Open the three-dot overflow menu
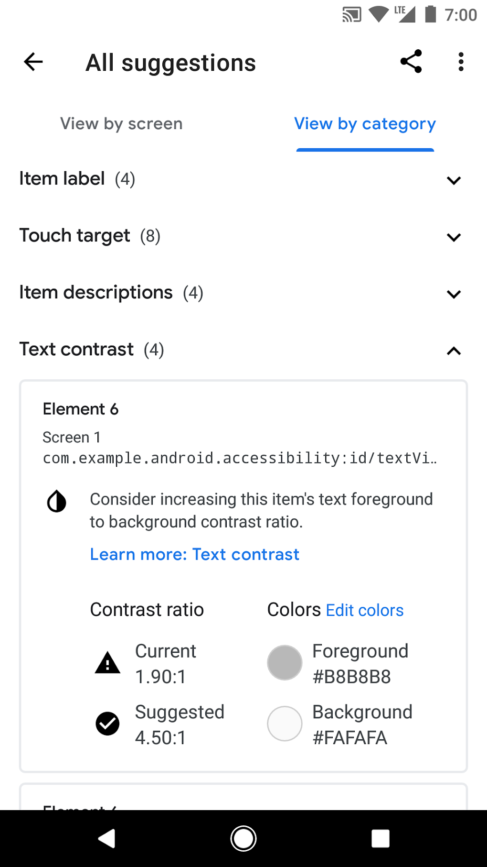Screen dimensions: 487x867 [461, 62]
